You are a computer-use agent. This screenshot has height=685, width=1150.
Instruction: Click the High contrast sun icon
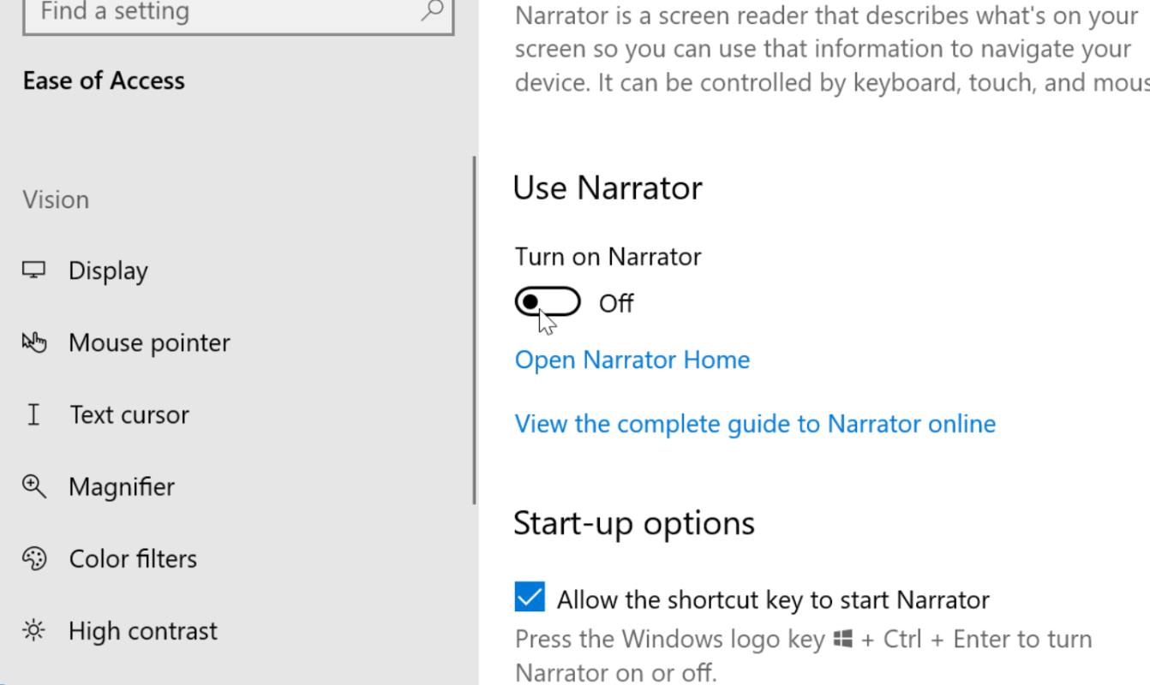pyautogui.click(x=33, y=631)
